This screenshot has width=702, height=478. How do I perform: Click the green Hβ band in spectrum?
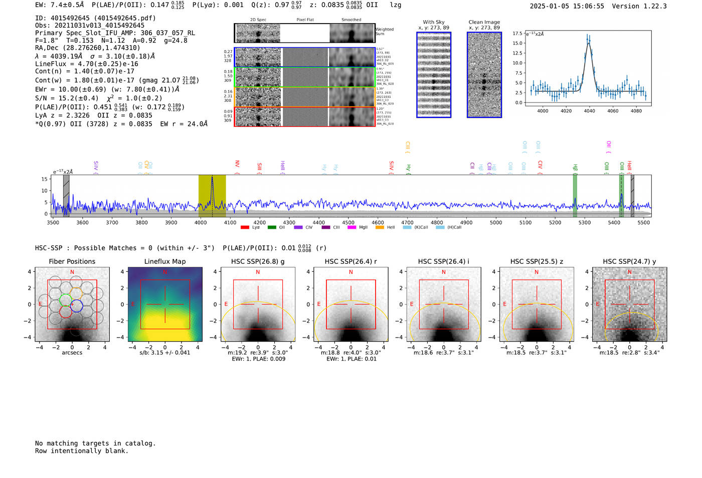point(575,196)
